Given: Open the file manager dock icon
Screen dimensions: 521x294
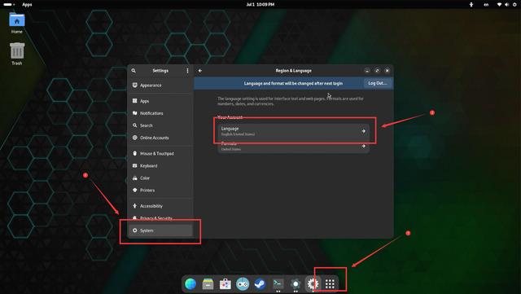Looking at the screenshot, I should click(x=208, y=284).
